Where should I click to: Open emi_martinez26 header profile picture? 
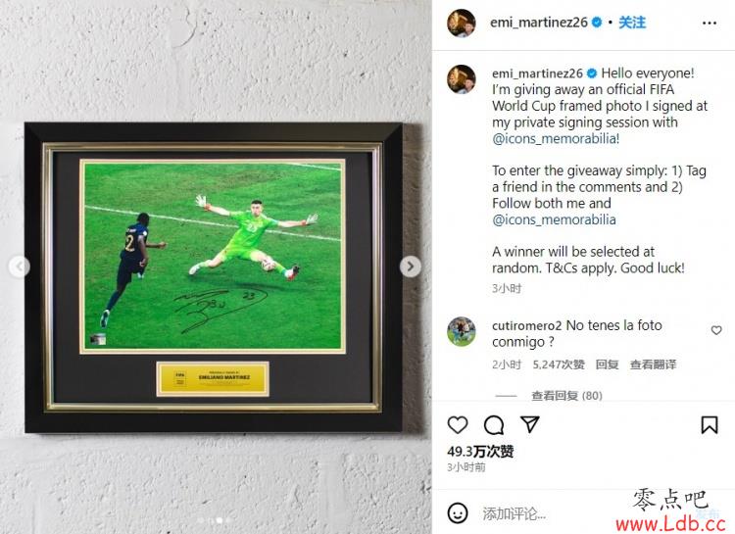462,22
